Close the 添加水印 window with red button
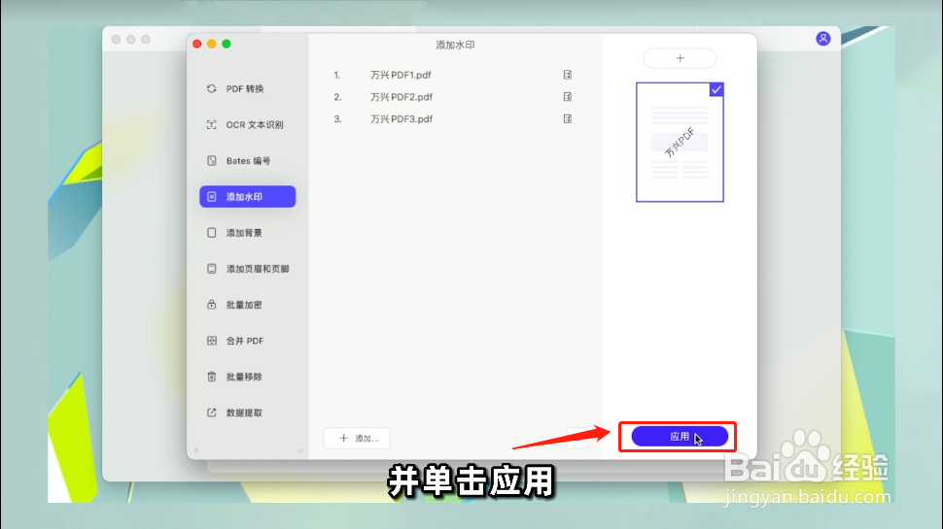 [x=196, y=44]
